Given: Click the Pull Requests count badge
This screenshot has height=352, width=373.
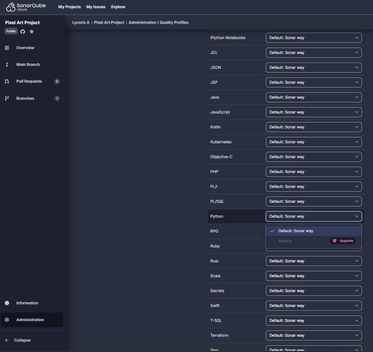Looking at the screenshot, I should 57,81.
